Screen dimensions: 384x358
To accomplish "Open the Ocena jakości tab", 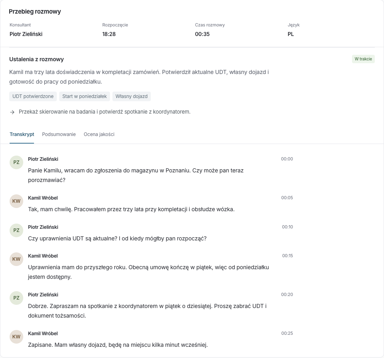I will point(99,134).
